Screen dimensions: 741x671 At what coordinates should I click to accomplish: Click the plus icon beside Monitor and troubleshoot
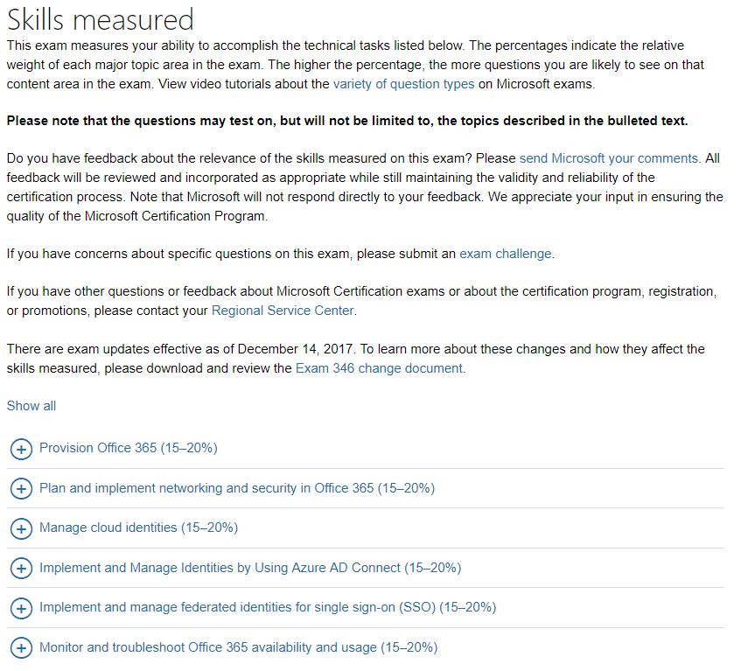tap(21, 648)
